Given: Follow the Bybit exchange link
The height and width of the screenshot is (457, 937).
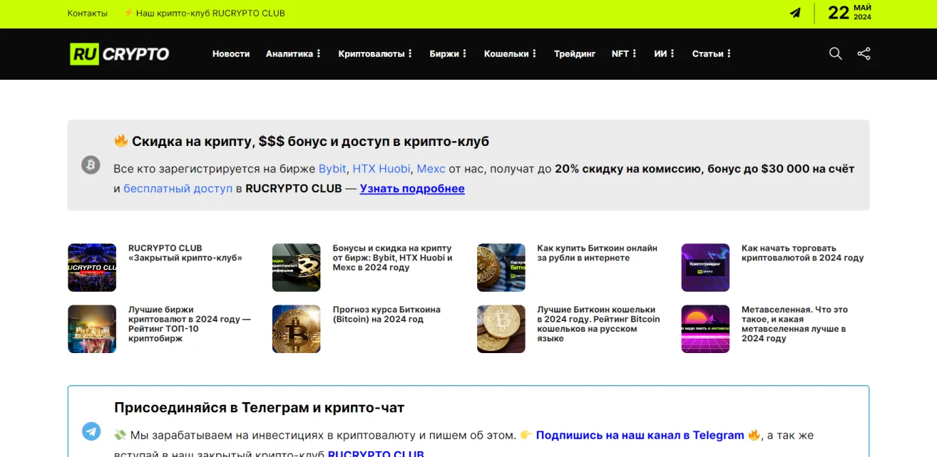Looking at the screenshot, I should pos(332,169).
